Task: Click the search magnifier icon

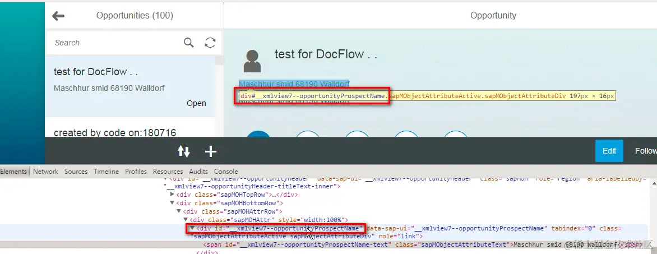Action: pos(188,43)
